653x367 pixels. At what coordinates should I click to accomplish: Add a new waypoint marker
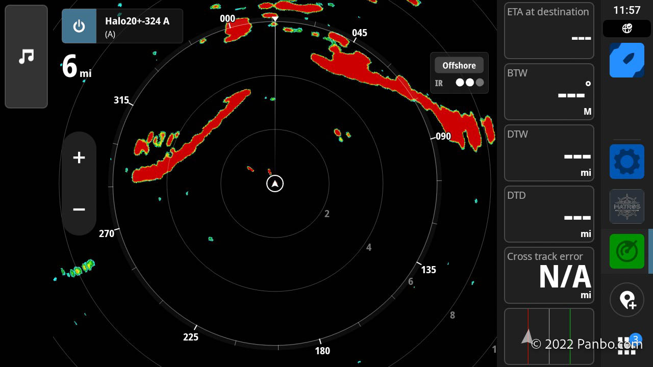[627, 300]
